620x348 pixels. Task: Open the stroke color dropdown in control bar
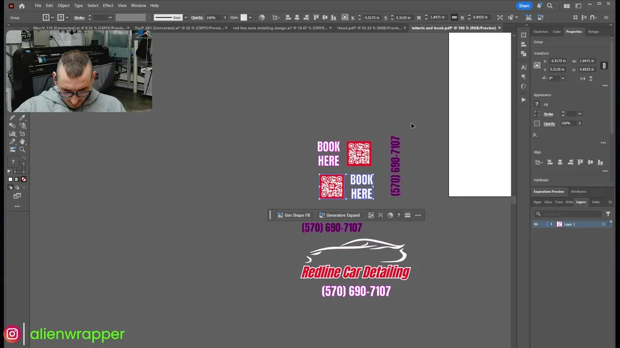point(67,17)
